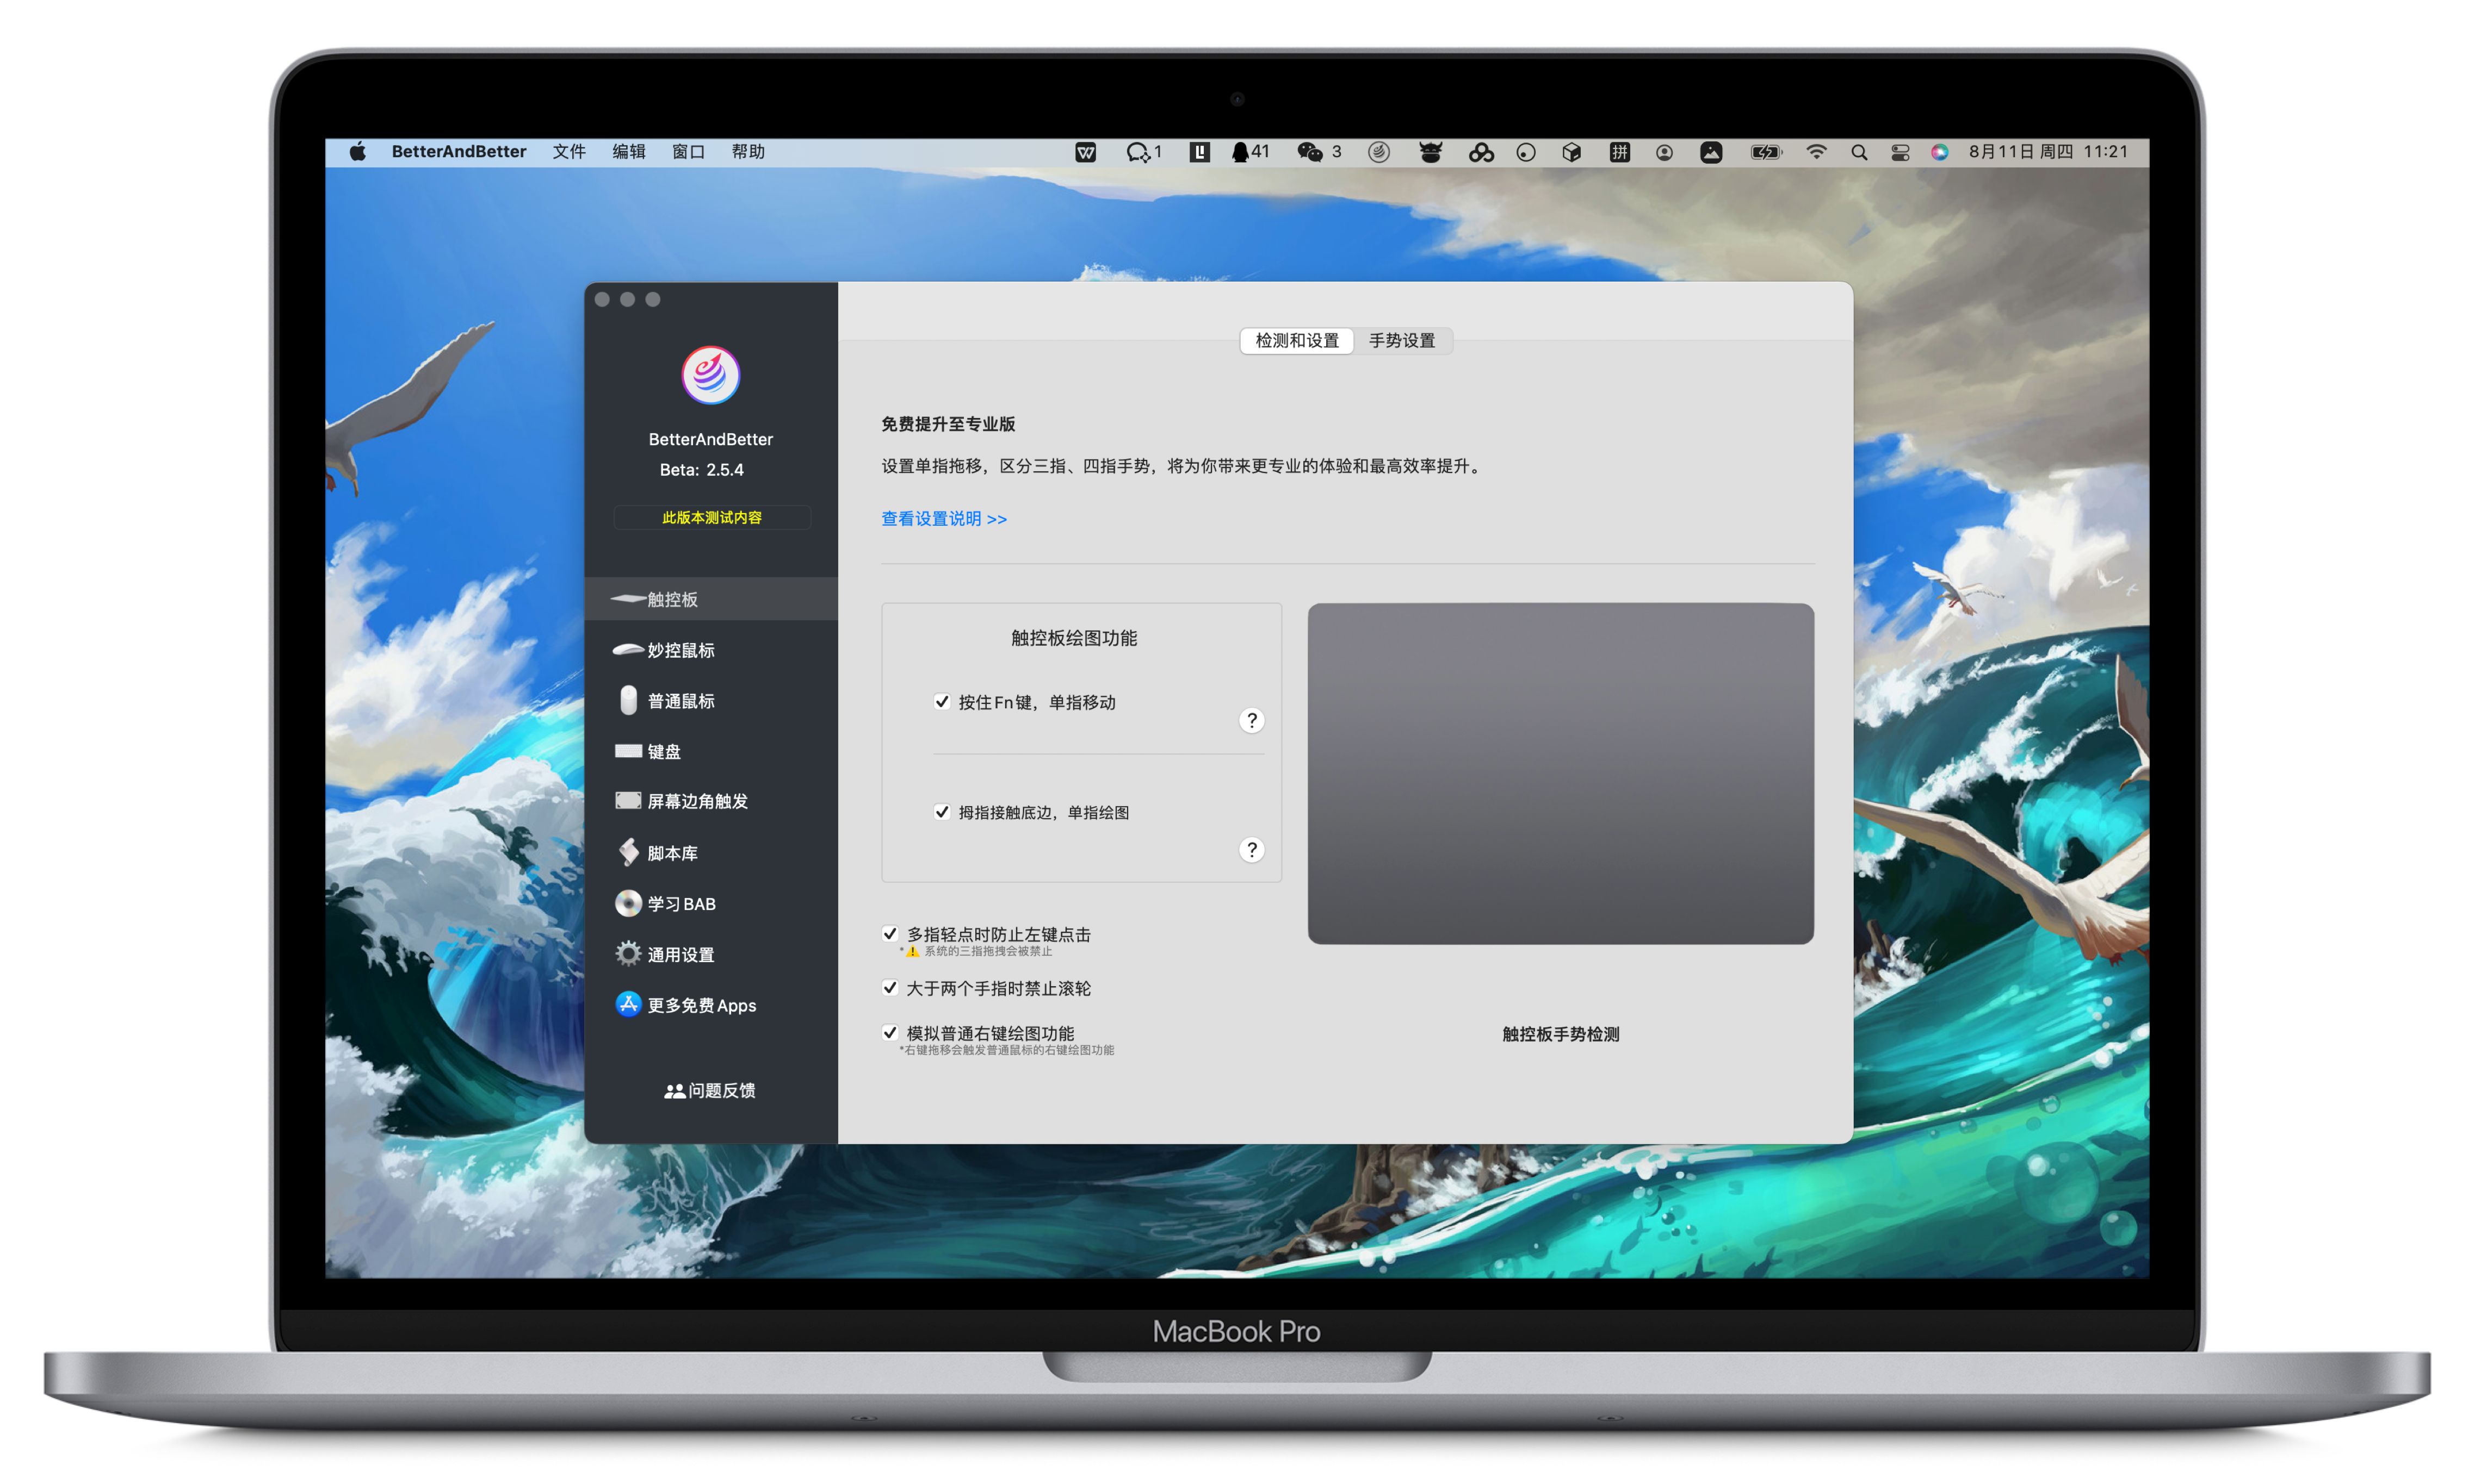
Task: Click the chat bubble icon showing 1
Action: tap(1143, 152)
